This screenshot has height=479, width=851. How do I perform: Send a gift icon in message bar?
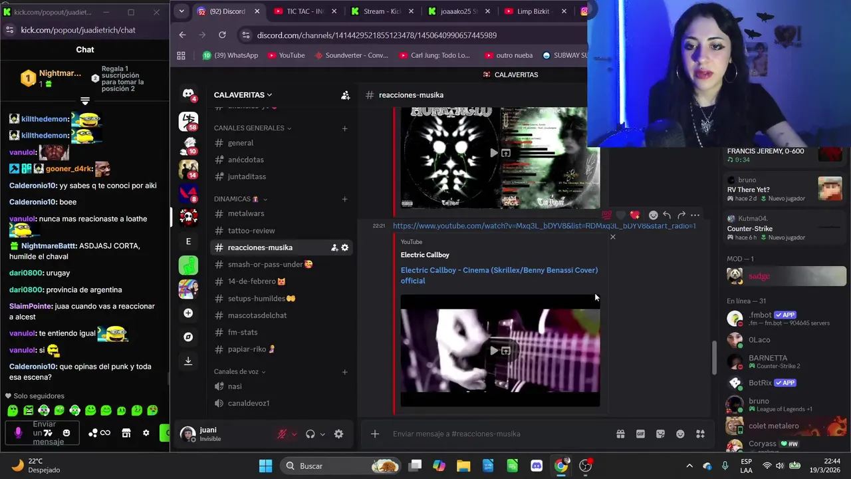point(620,434)
